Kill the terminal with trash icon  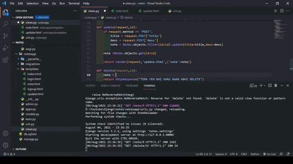[276, 86]
